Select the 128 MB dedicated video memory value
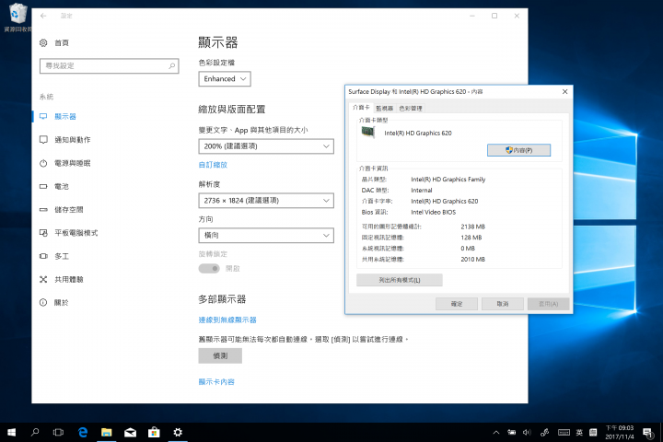The image size is (663, 442). (x=471, y=238)
